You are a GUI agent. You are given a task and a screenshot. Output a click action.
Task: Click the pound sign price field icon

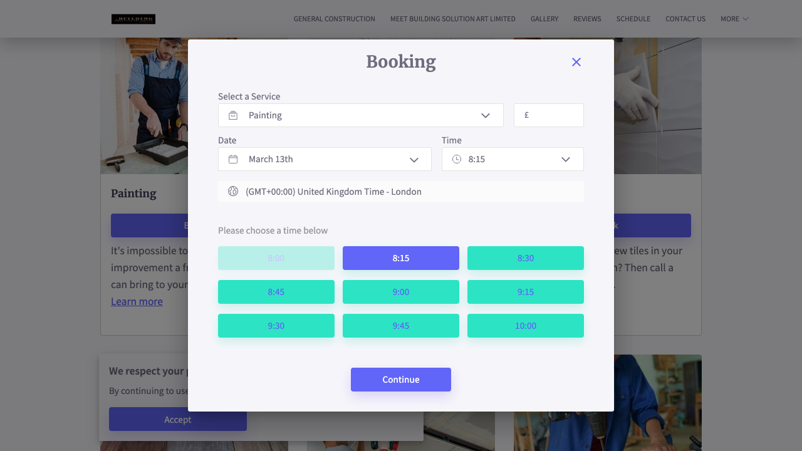527,115
